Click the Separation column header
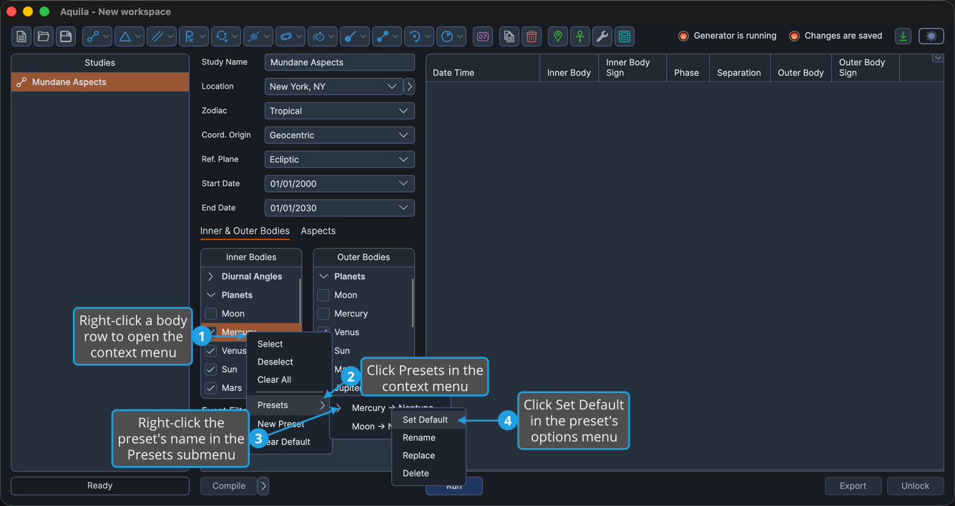The width and height of the screenshot is (955, 506). tap(739, 68)
